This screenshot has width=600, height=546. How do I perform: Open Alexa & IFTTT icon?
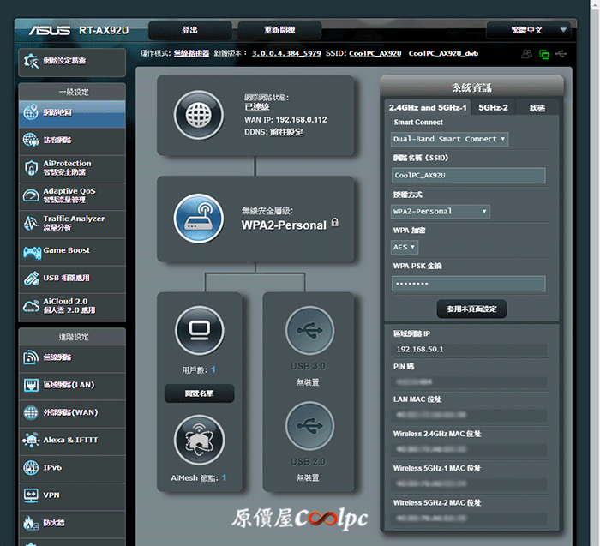[x=31, y=440]
